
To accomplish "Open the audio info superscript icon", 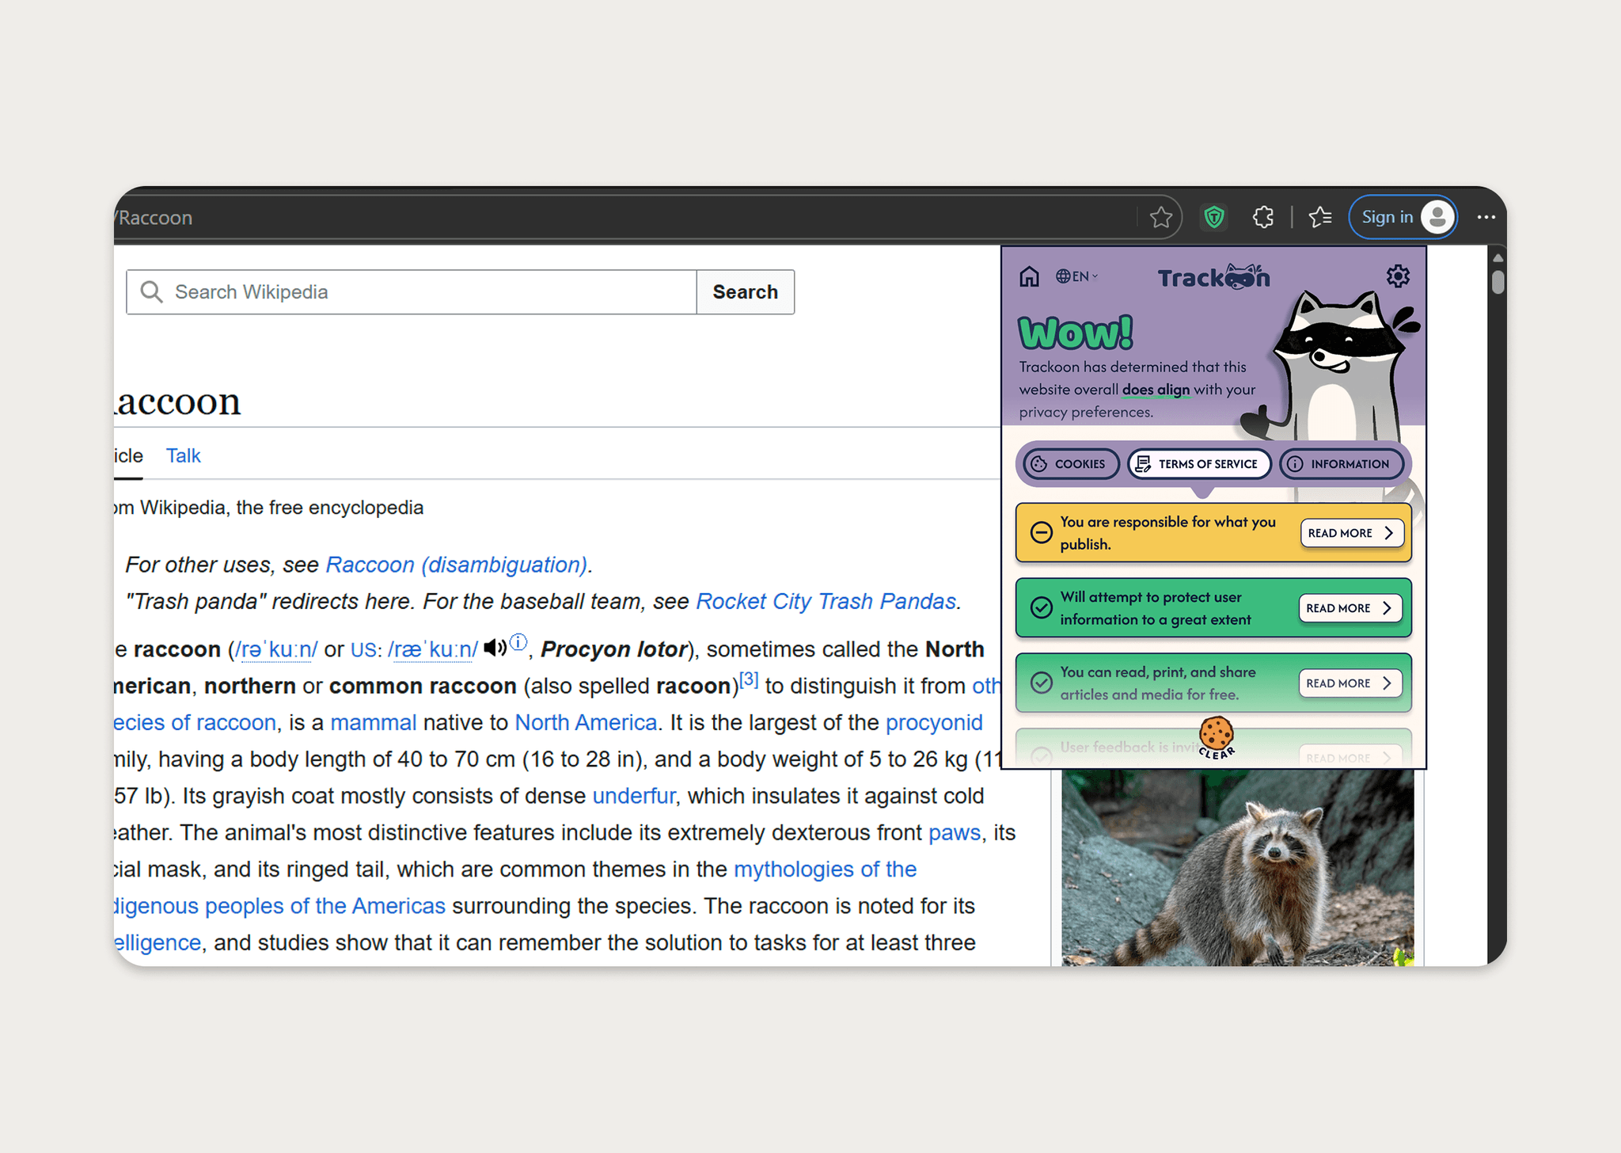I will pos(518,641).
